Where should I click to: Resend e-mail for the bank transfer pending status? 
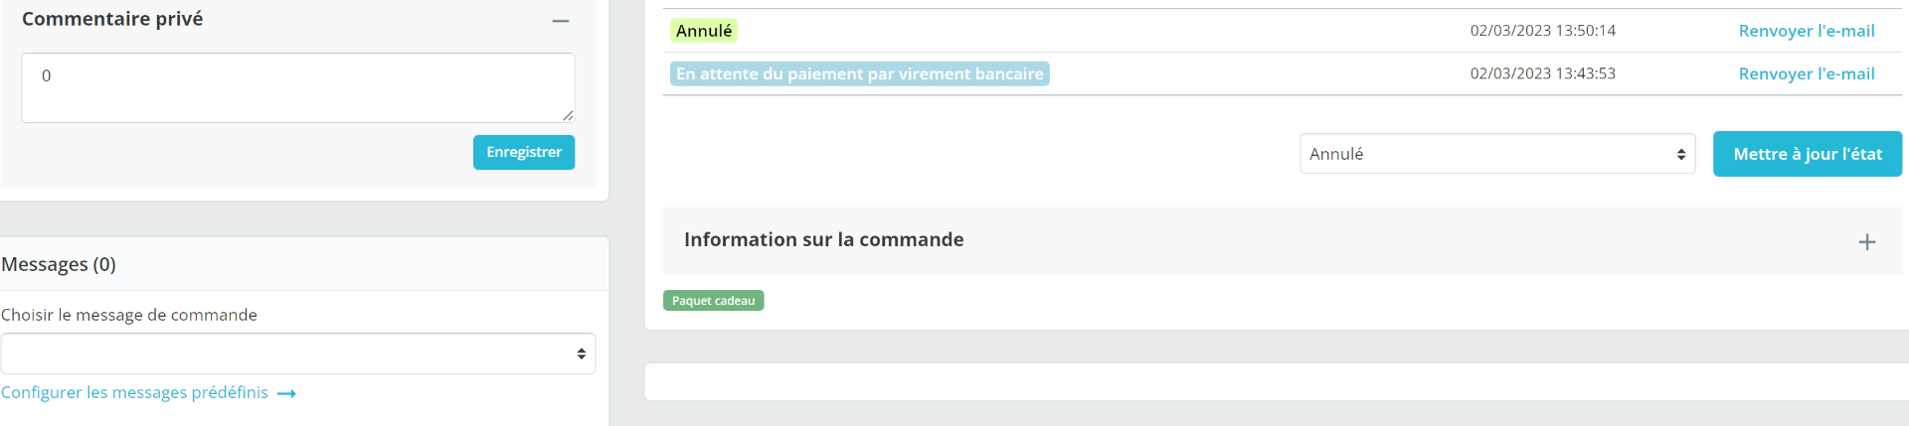coord(1807,73)
